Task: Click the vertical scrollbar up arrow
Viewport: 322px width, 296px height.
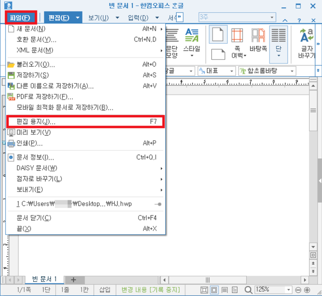Action: click(x=313, y=86)
